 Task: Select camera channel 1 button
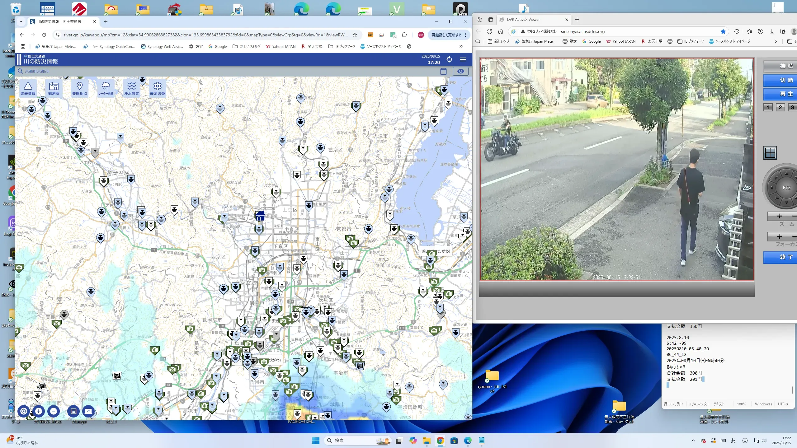point(768,107)
